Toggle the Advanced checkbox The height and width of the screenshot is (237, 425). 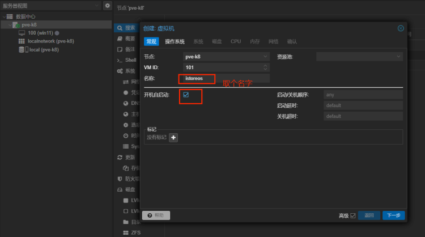pyautogui.click(x=353, y=215)
